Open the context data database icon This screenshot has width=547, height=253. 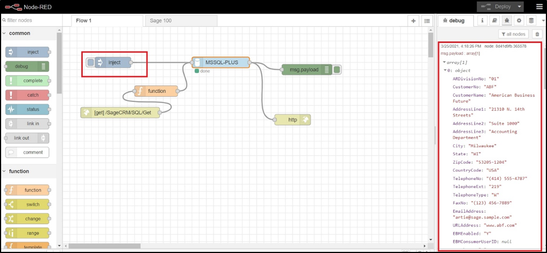tap(531, 21)
